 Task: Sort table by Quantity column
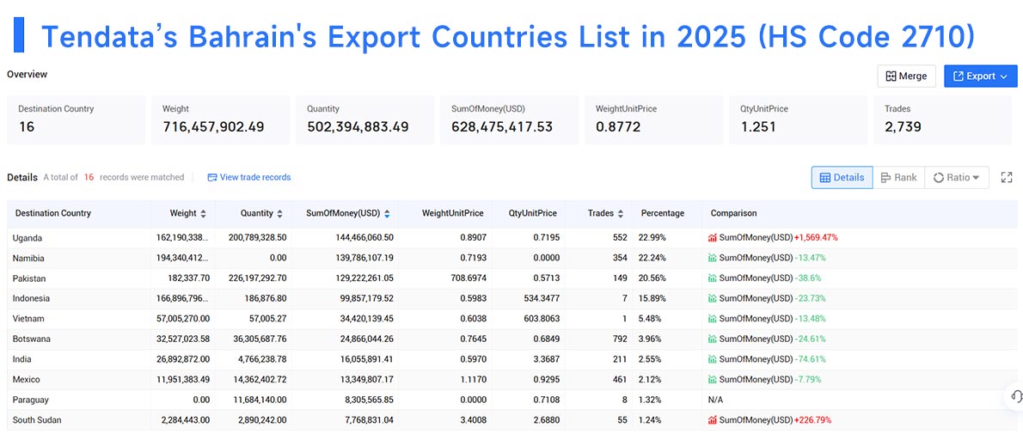[280, 214]
